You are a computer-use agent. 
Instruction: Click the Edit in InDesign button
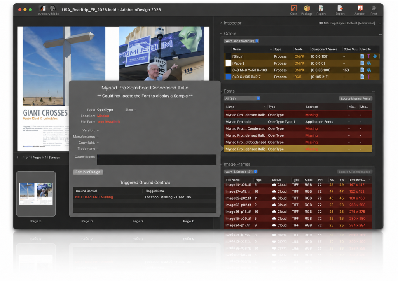pyautogui.click(x=88, y=172)
